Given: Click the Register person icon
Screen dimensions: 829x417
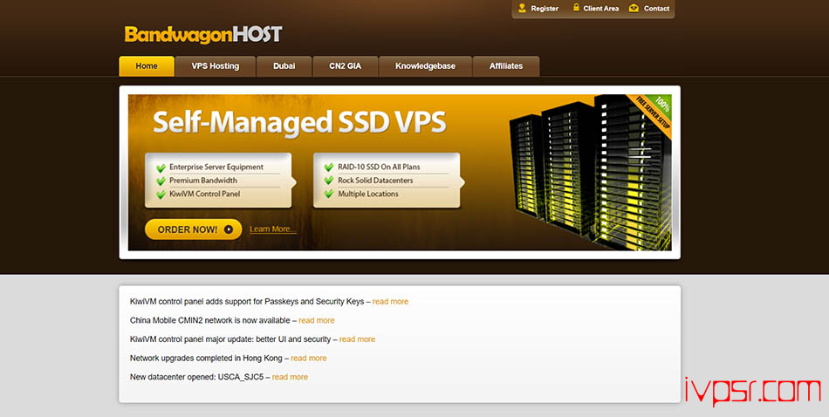Looking at the screenshot, I should (523, 8).
